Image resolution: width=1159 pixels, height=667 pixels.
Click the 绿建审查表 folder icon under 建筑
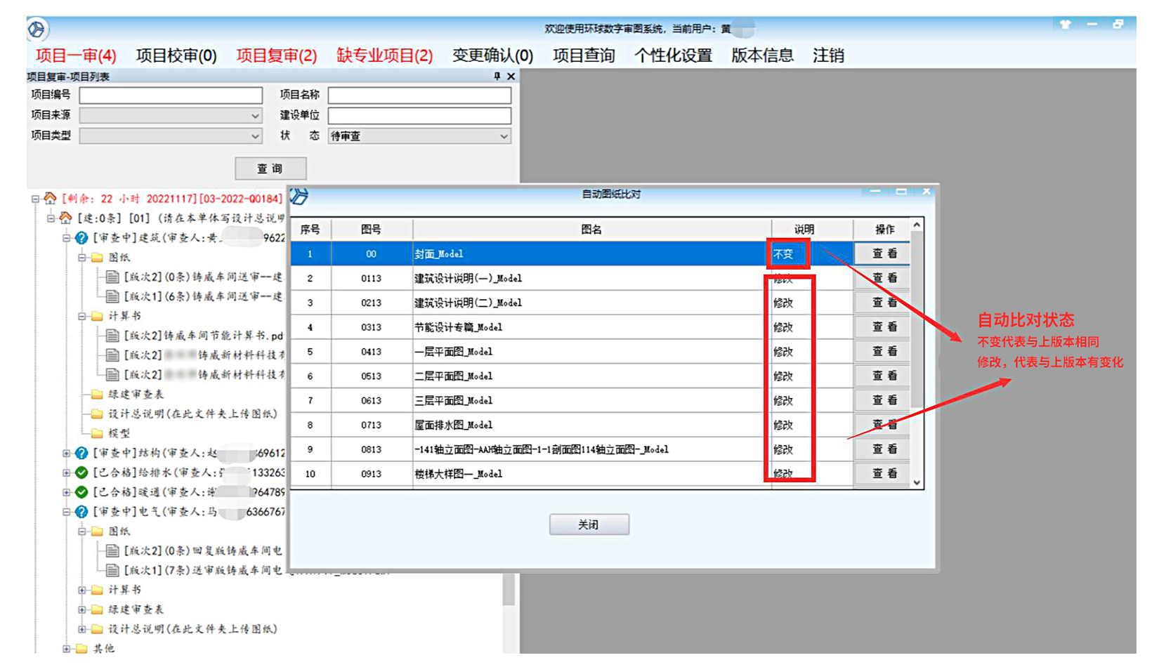(97, 395)
